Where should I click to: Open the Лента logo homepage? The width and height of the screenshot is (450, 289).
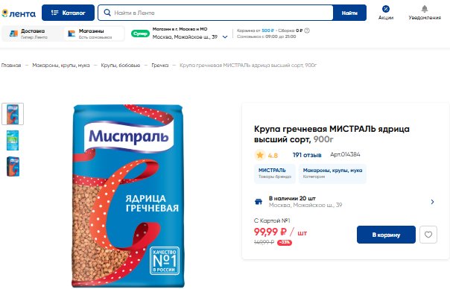tap(19, 13)
